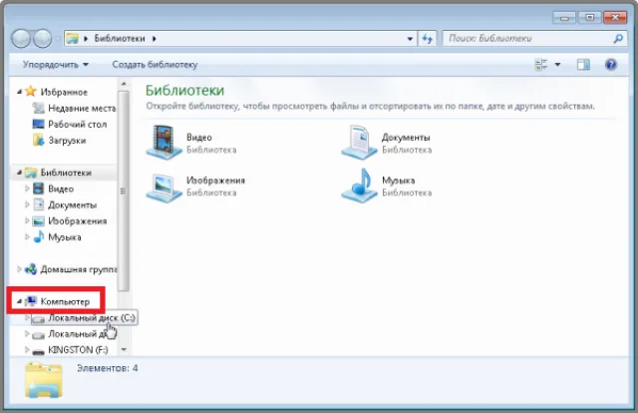Click the Back navigation button
Viewport: 638px width, 413px height.
21,39
